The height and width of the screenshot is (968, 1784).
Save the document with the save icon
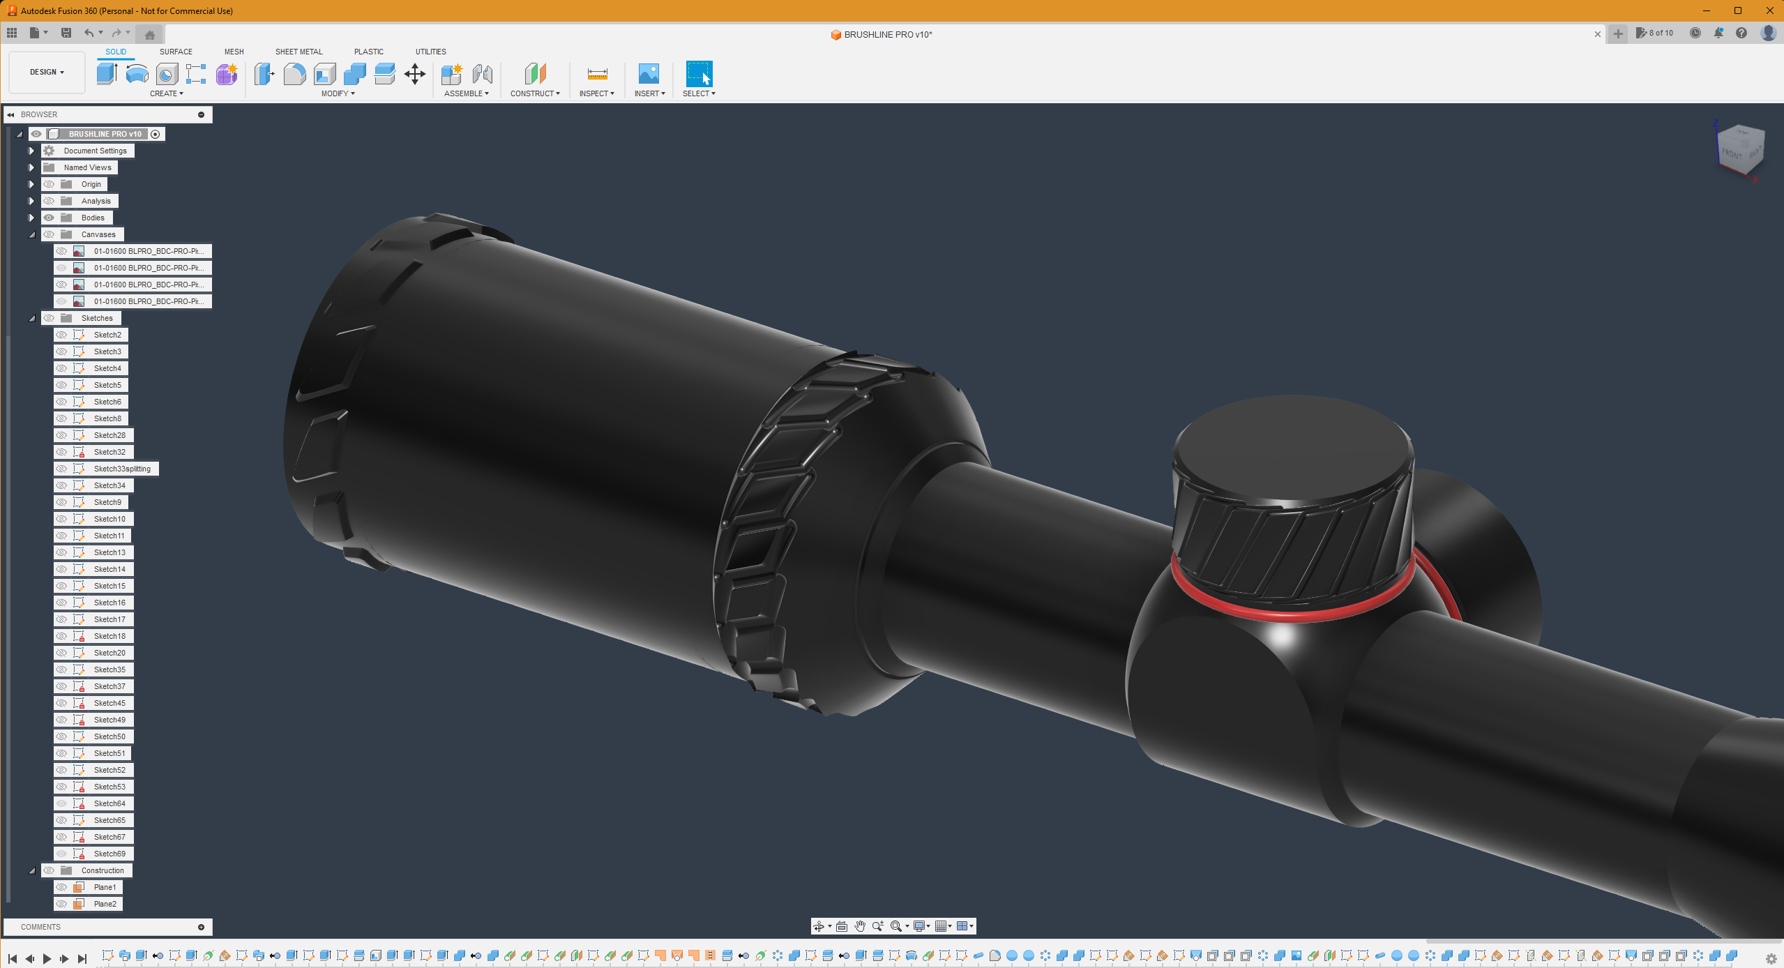pos(66,33)
